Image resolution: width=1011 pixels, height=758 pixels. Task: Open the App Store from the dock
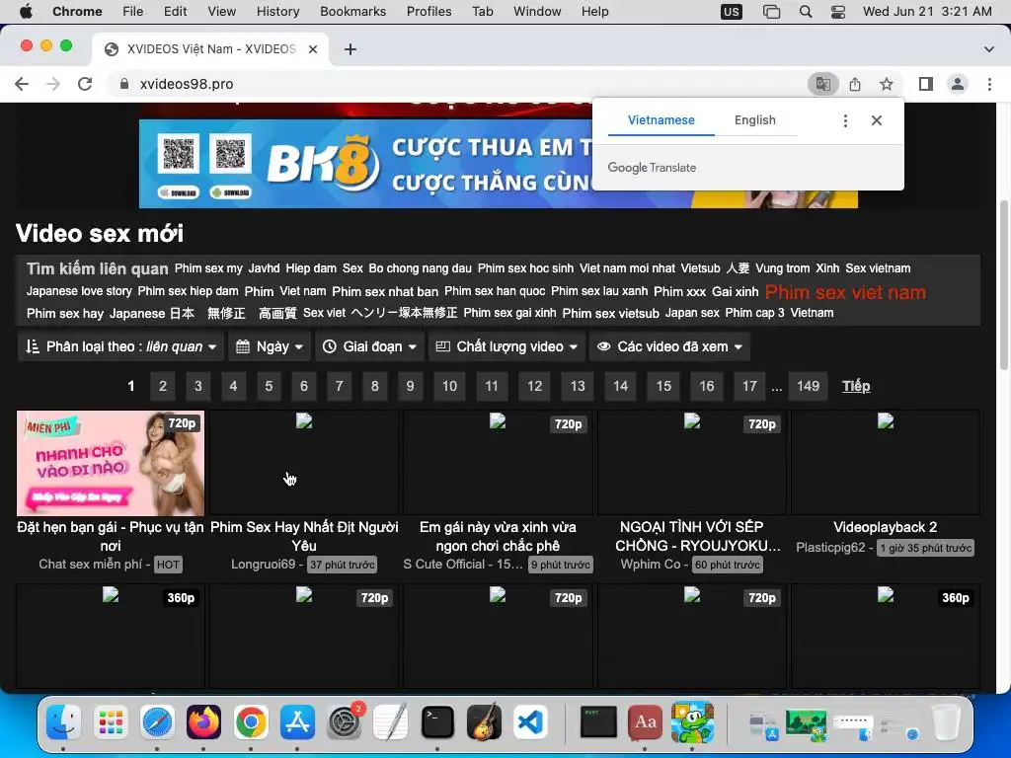(297, 721)
